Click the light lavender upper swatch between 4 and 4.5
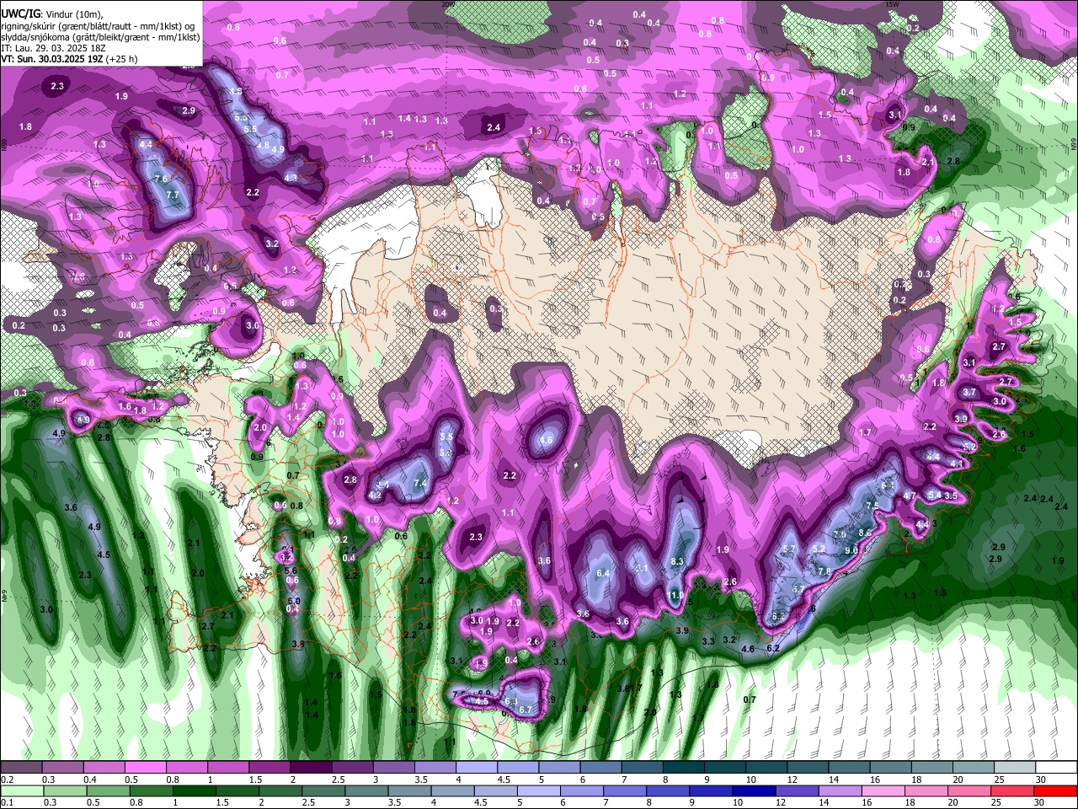The height and width of the screenshot is (809, 1078). [x=475, y=768]
